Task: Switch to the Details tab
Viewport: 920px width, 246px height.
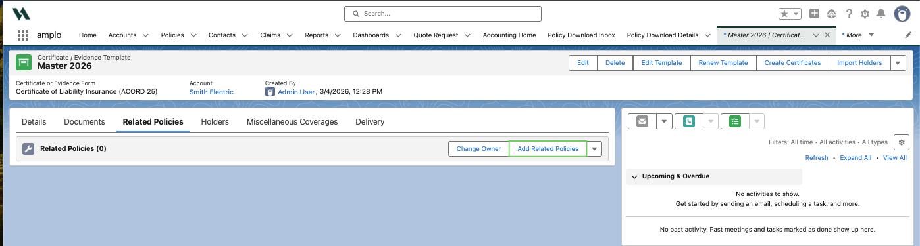Action: point(34,122)
